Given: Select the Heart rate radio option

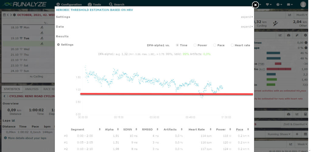Looking at the screenshot, I should [x=232, y=45].
